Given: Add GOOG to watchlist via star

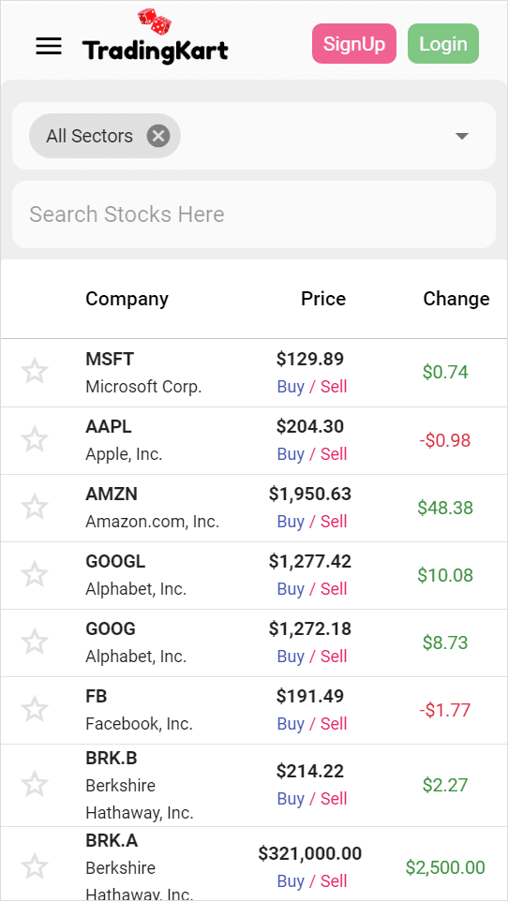Looking at the screenshot, I should pos(35,642).
